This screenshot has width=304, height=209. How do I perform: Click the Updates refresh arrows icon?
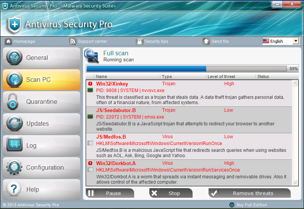14,123
